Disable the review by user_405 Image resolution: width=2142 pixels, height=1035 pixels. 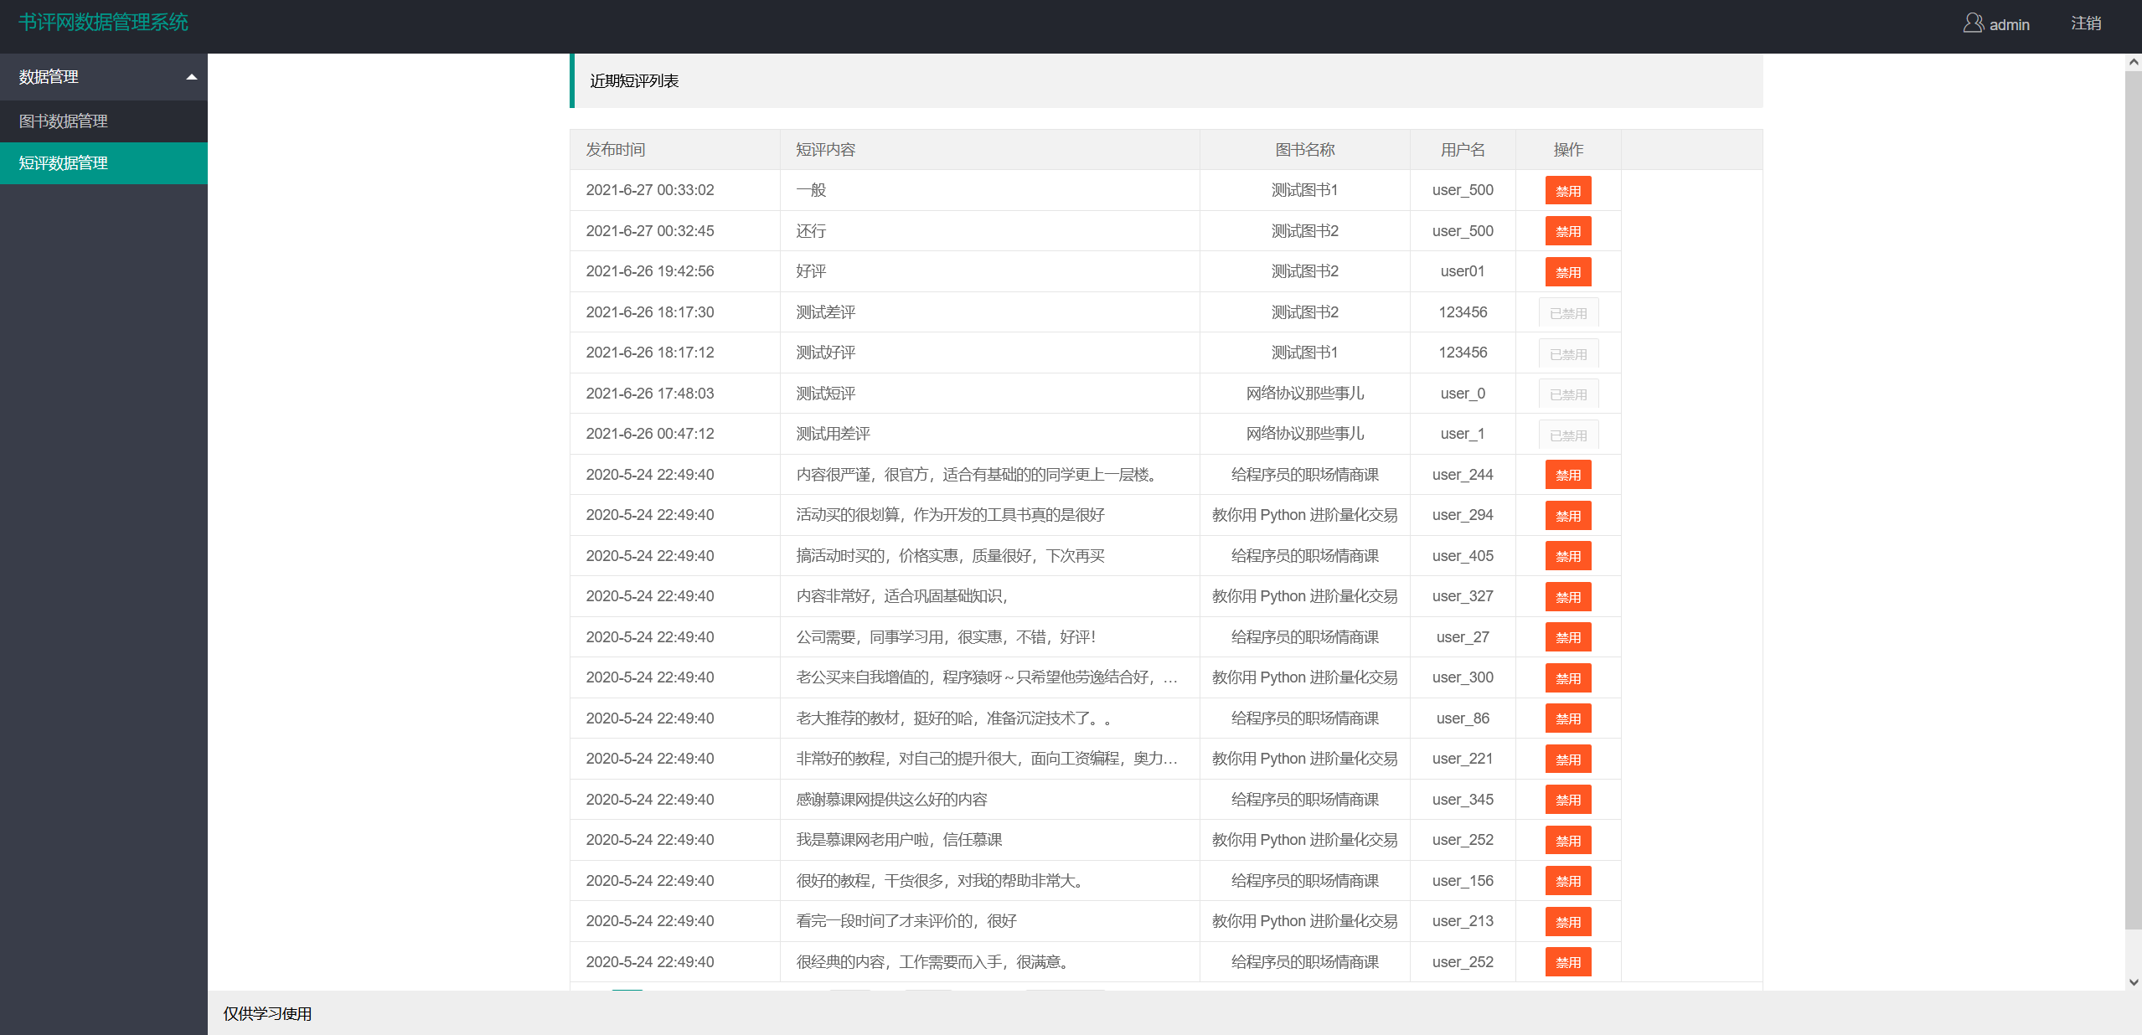pos(1568,556)
